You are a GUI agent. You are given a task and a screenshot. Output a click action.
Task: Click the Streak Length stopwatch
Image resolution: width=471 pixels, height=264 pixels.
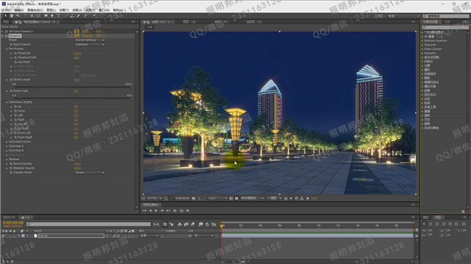pyautogui.click(x=11, y=80)
